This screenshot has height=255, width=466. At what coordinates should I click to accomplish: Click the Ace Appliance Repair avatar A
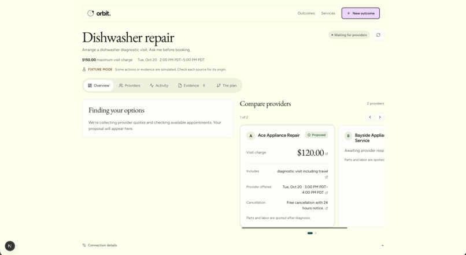250,136
